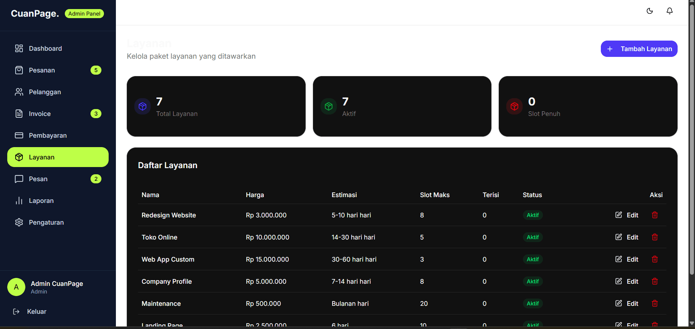This screenshot has width=695, height=329.
Task: Open Pengaturan settings
Action: click(46, 222)
